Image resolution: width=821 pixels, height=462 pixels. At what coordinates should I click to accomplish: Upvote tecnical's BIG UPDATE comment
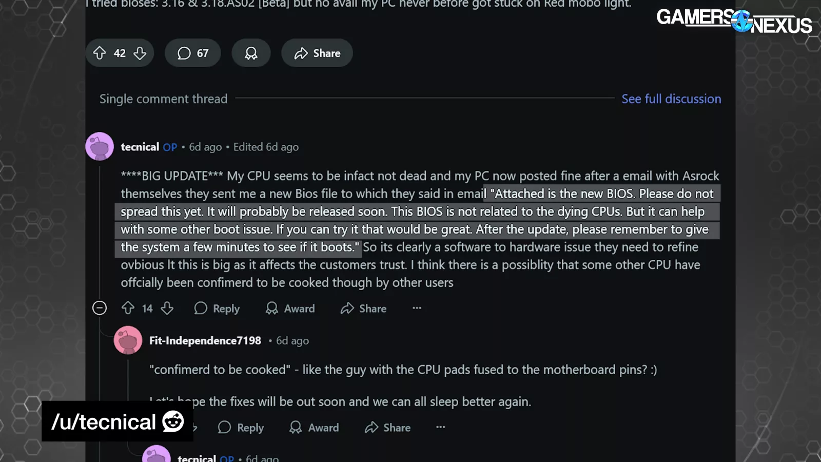coord(128,308)
